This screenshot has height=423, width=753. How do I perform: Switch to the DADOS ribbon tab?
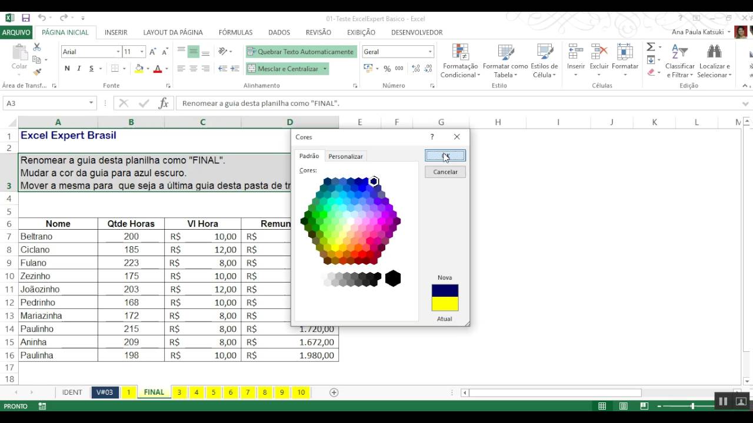pyautogui.click(x=279, y=32)
